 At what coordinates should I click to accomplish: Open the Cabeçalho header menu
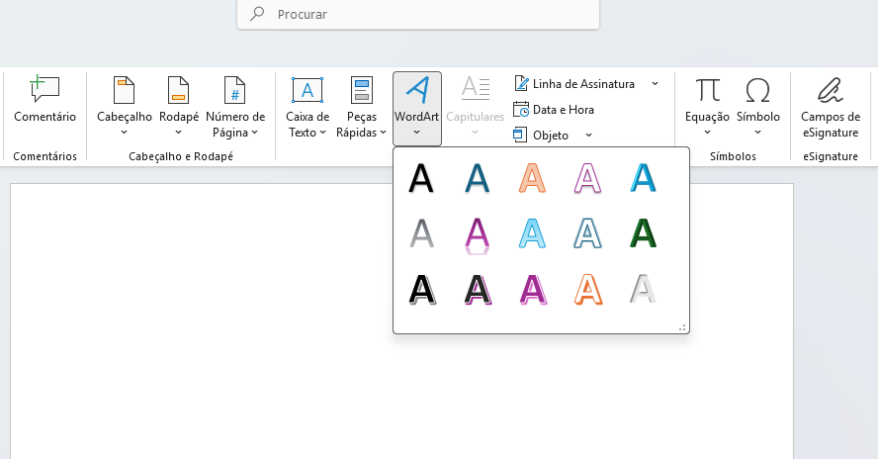pyautogui.click(x=125, y=107)
